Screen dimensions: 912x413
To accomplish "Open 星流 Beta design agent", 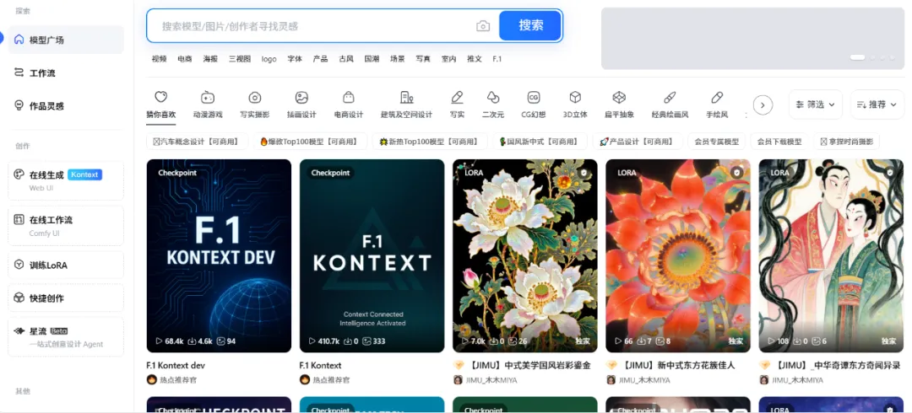I will coord(66,337).
